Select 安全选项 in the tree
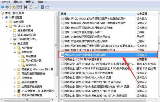 (x=31, y=65)
